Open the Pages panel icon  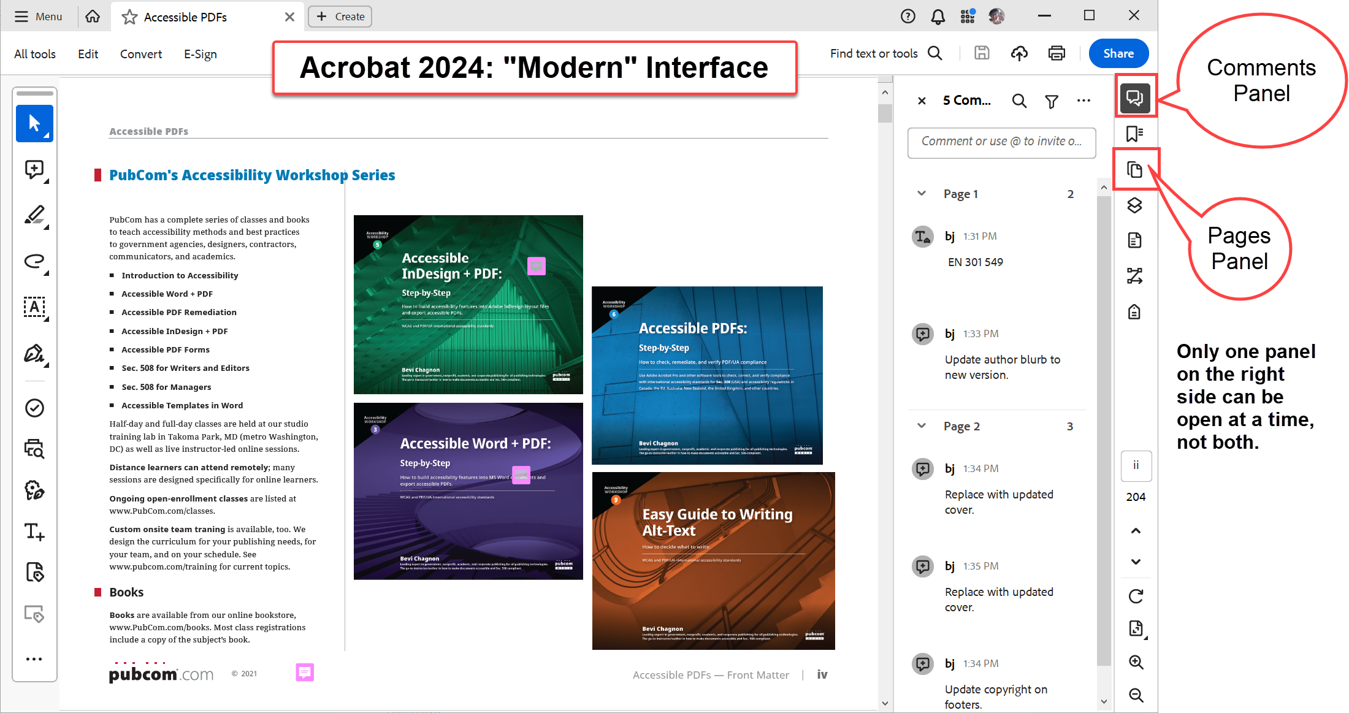pos(1134,170)
